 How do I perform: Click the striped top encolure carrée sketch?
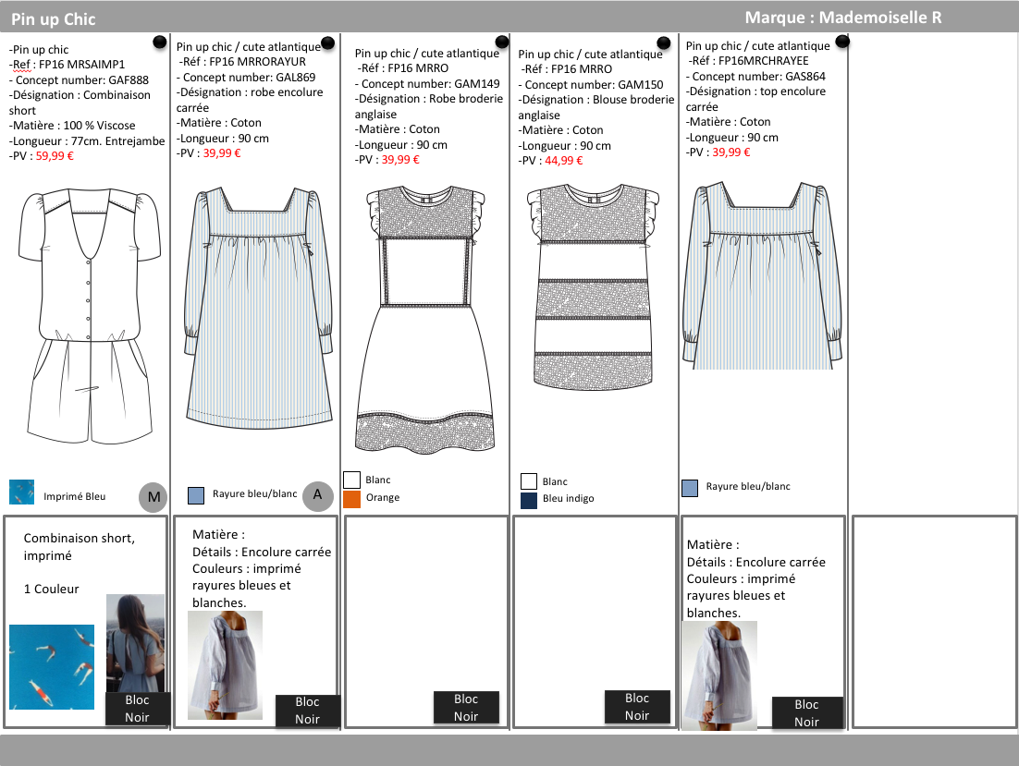coord(762,276)
